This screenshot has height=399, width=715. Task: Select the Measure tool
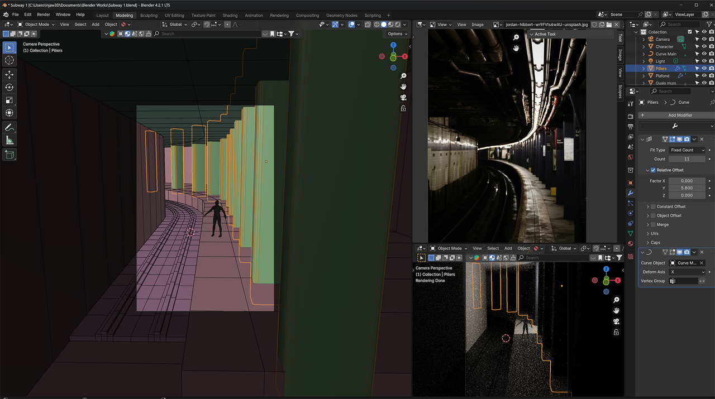9,140
